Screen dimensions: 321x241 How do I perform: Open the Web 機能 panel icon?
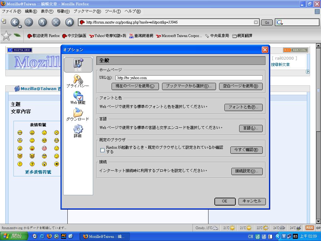click(78, 98)
